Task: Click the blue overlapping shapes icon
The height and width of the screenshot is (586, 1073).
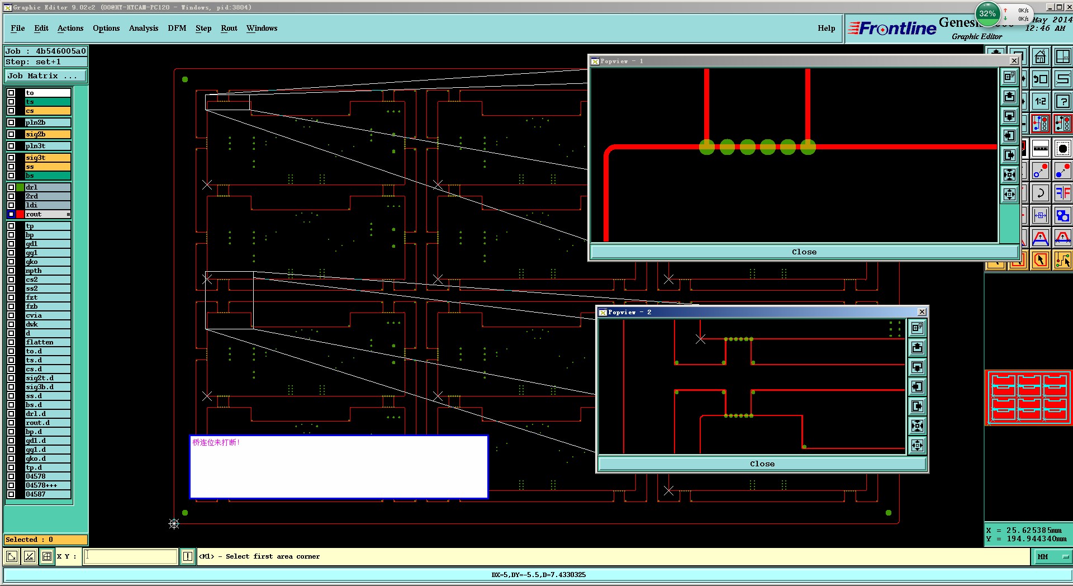Action: pyautogui.click(x=1062, y=215)
